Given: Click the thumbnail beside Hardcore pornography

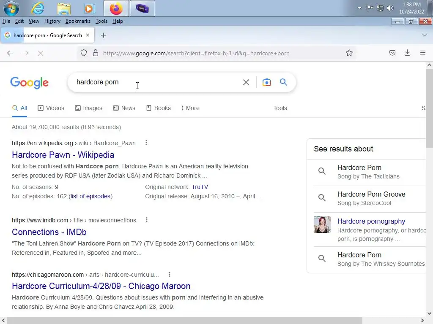Looking at the screenshot, I should coord(322,224).
